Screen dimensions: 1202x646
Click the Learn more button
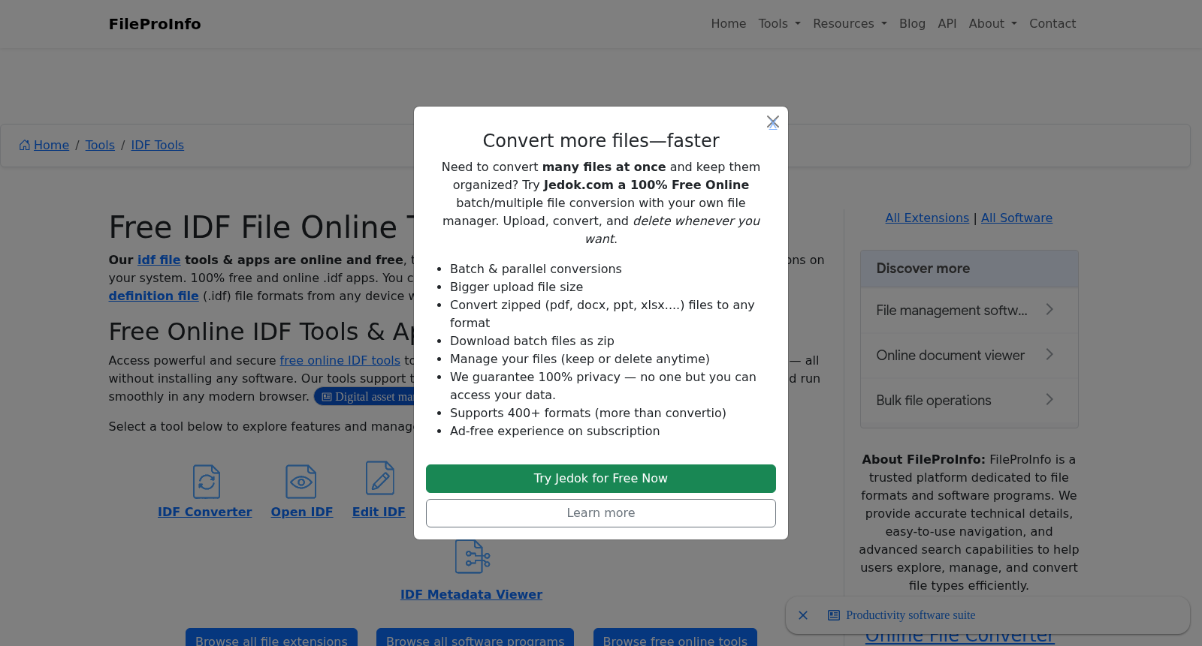(x=601, y=513)
